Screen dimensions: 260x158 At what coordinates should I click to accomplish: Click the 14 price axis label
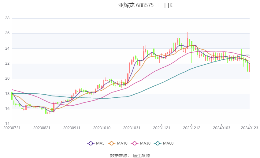coord(7,124)
